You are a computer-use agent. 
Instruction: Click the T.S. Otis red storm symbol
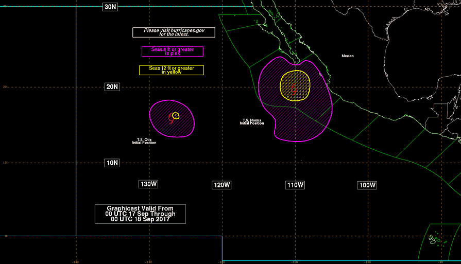pyautogui.click(x=171, y=118)
